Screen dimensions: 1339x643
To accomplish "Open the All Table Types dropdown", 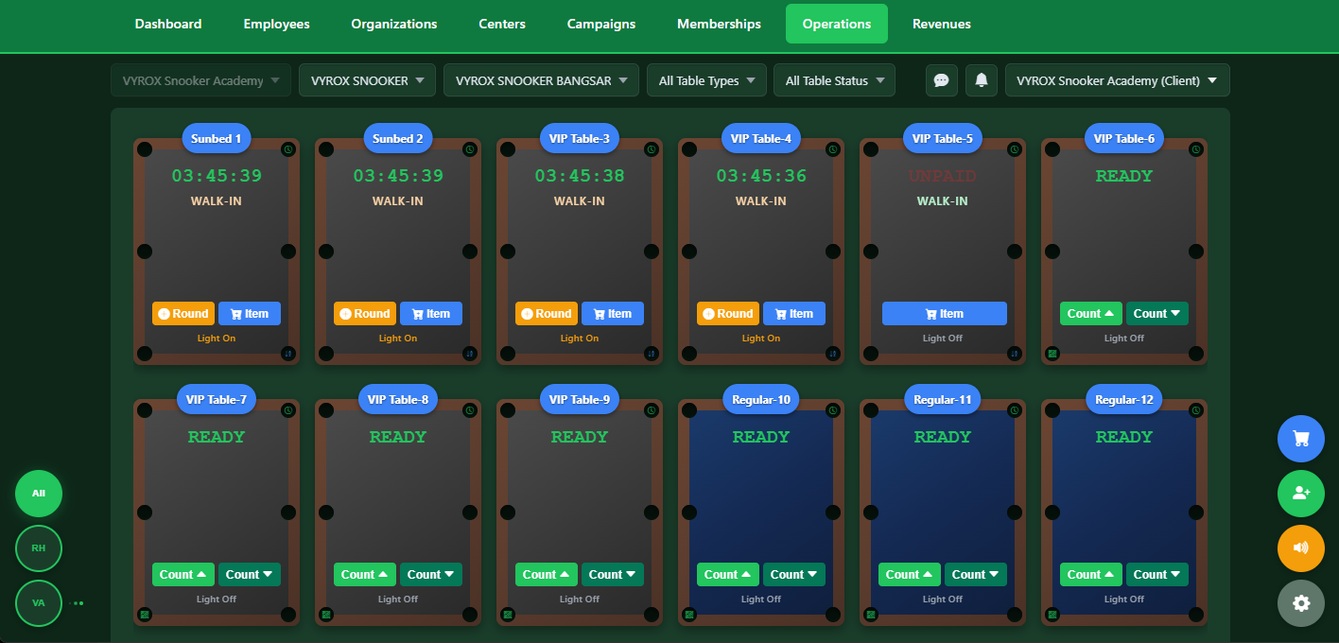I will (705, 80).
